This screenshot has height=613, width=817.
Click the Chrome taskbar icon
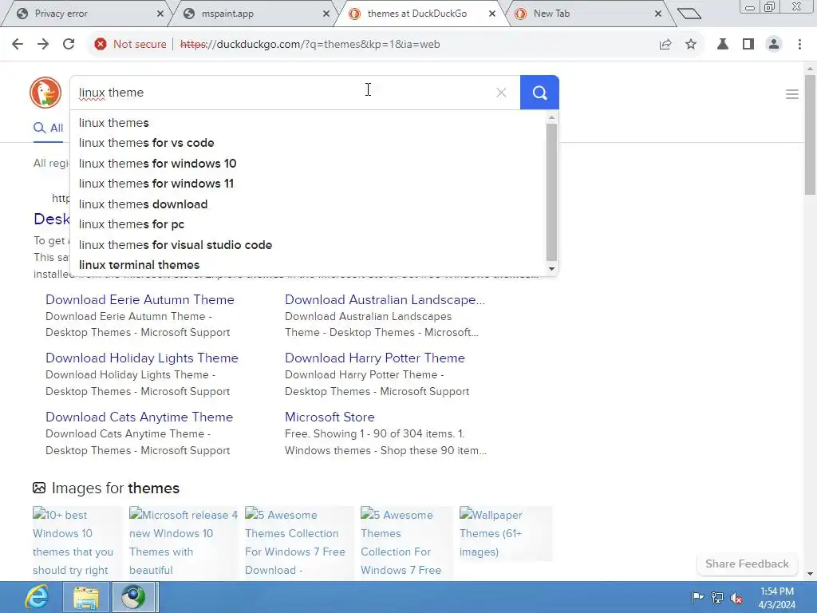tap(133, 597)
